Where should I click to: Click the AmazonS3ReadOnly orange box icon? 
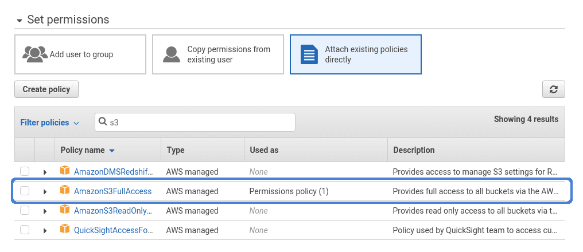[65, 210]
